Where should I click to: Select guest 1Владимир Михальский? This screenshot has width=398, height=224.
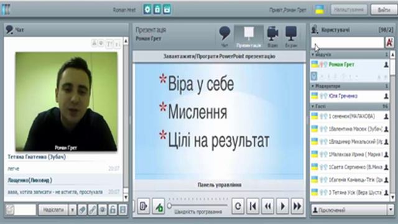coord(349,142)
